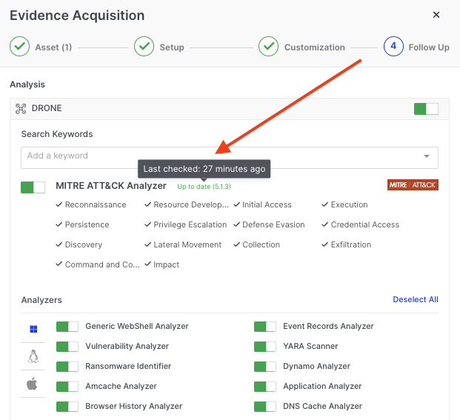Click the Customization step checkmark icon
Viewport: 460px width, 420px height.
[268, 47]
